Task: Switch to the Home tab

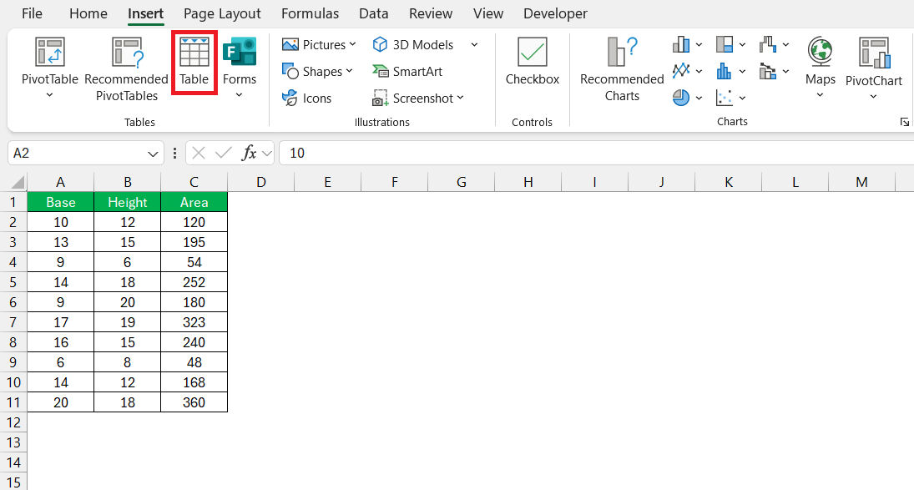Action: coord(88,13)
